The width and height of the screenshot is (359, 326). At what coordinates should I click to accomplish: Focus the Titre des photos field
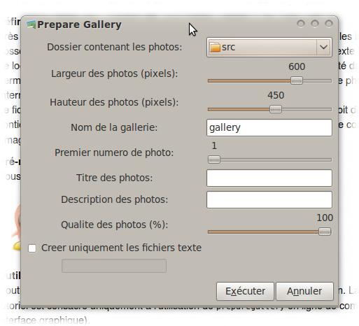pyautogui.click(x=269, y=178)
